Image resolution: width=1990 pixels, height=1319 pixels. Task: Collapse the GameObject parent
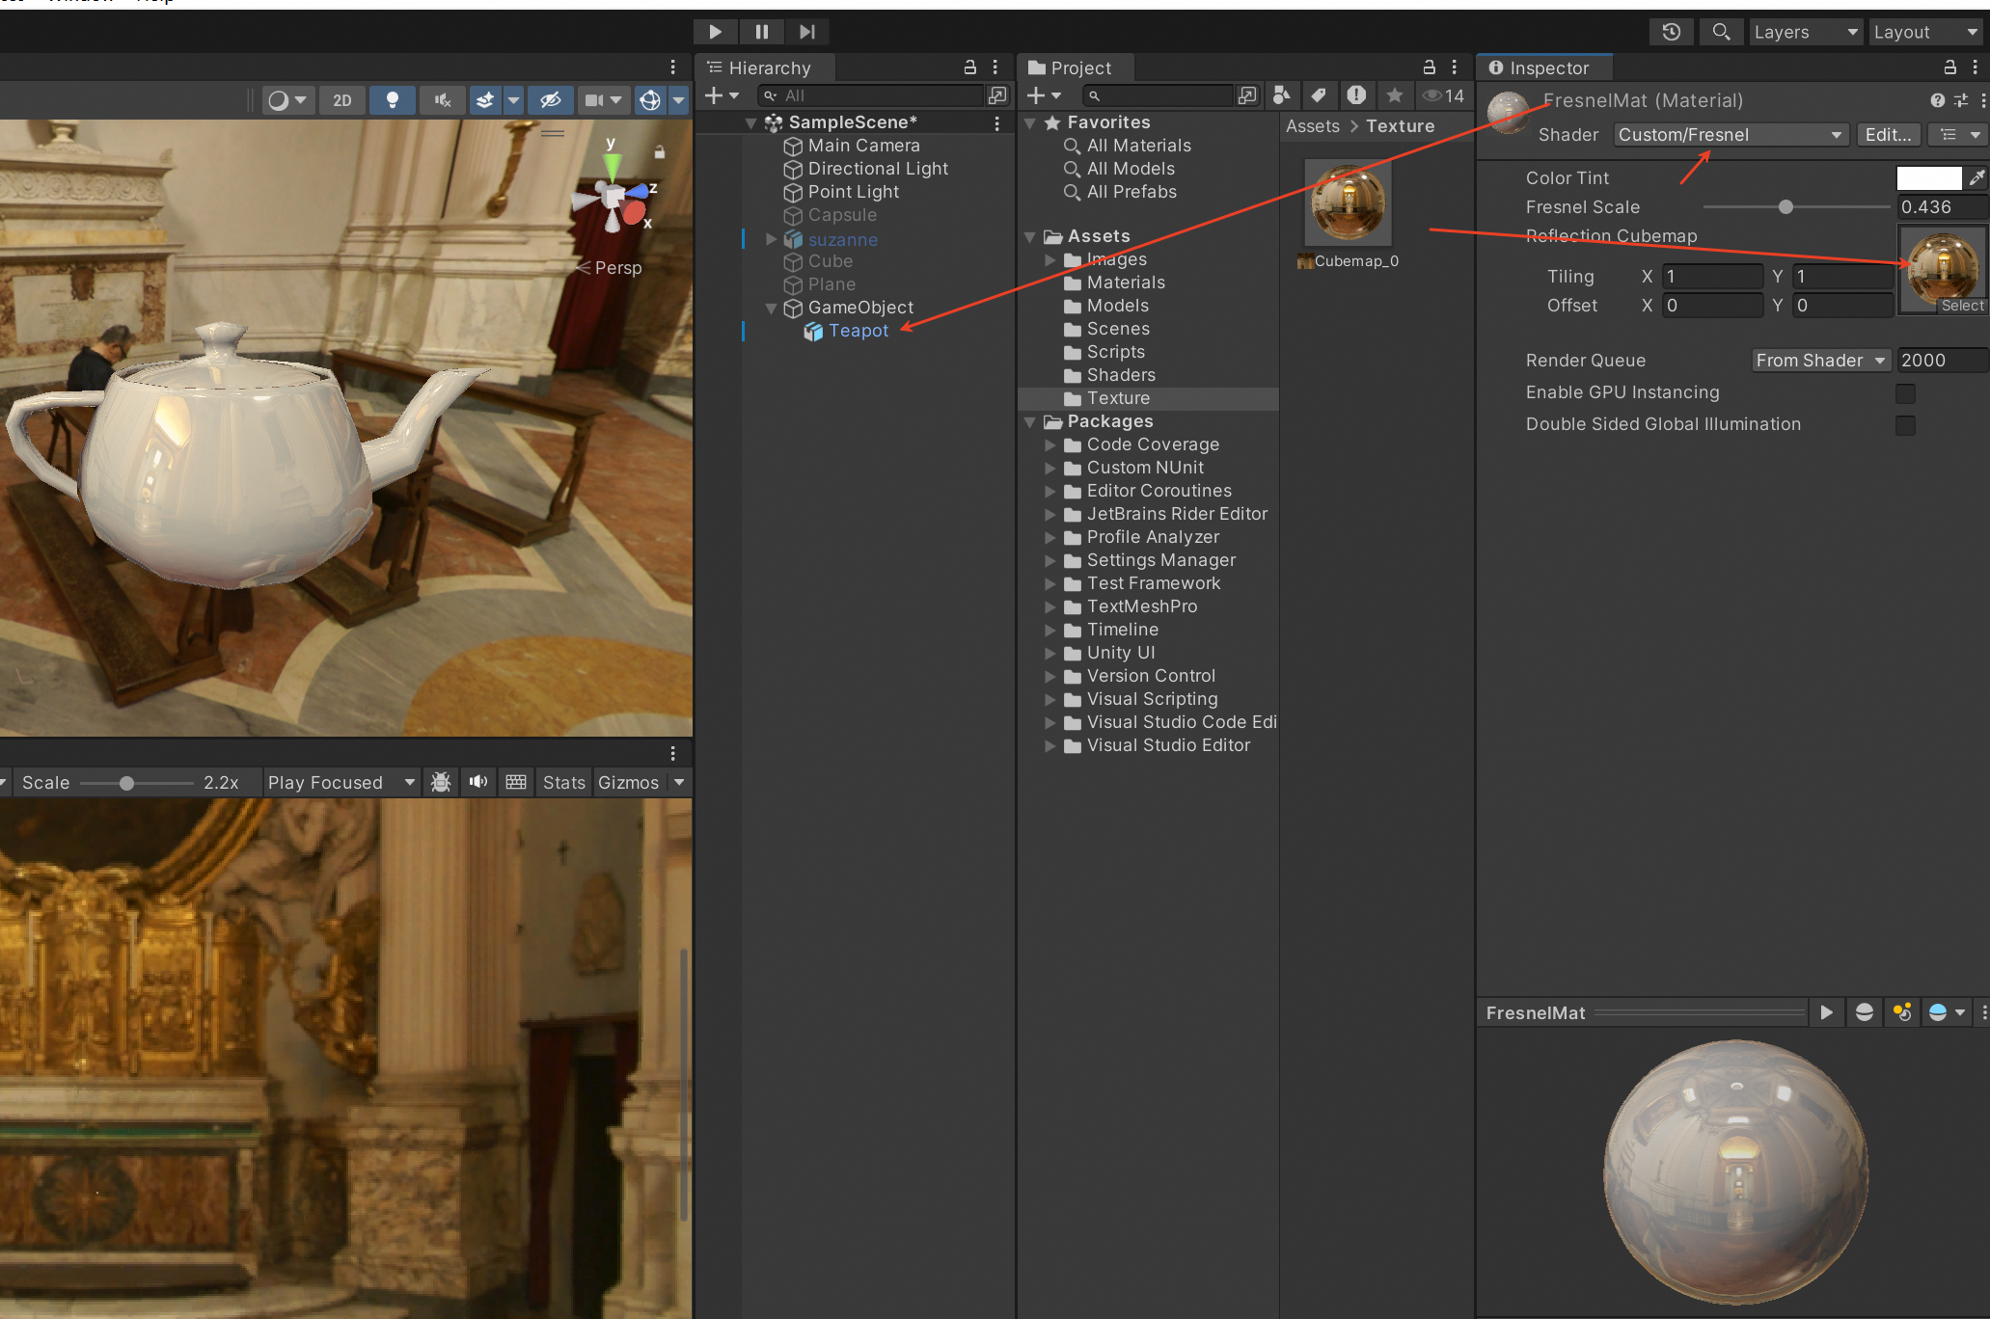[x=771, y=309]
